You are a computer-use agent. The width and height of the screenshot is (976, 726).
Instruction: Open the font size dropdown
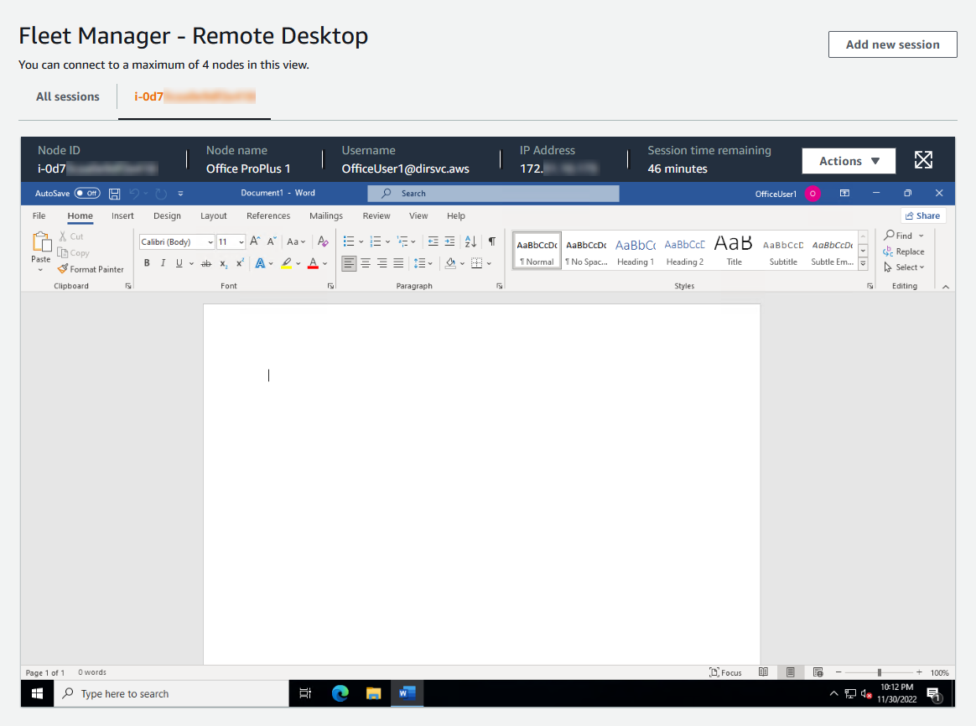point(242,241)
